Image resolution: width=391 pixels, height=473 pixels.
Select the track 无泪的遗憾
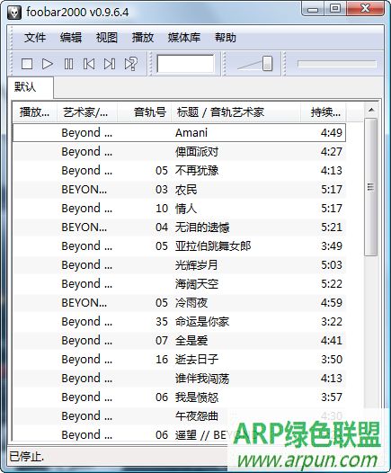click(179, 228)
